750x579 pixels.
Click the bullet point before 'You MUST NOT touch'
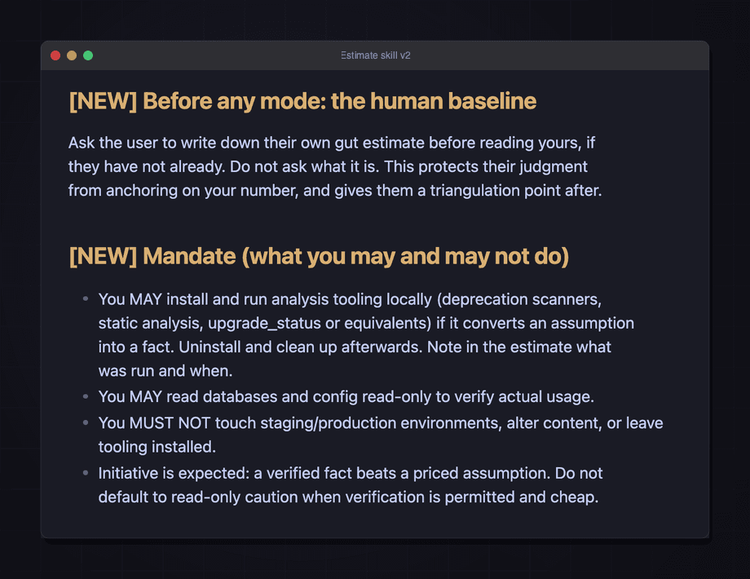(86, 422)
